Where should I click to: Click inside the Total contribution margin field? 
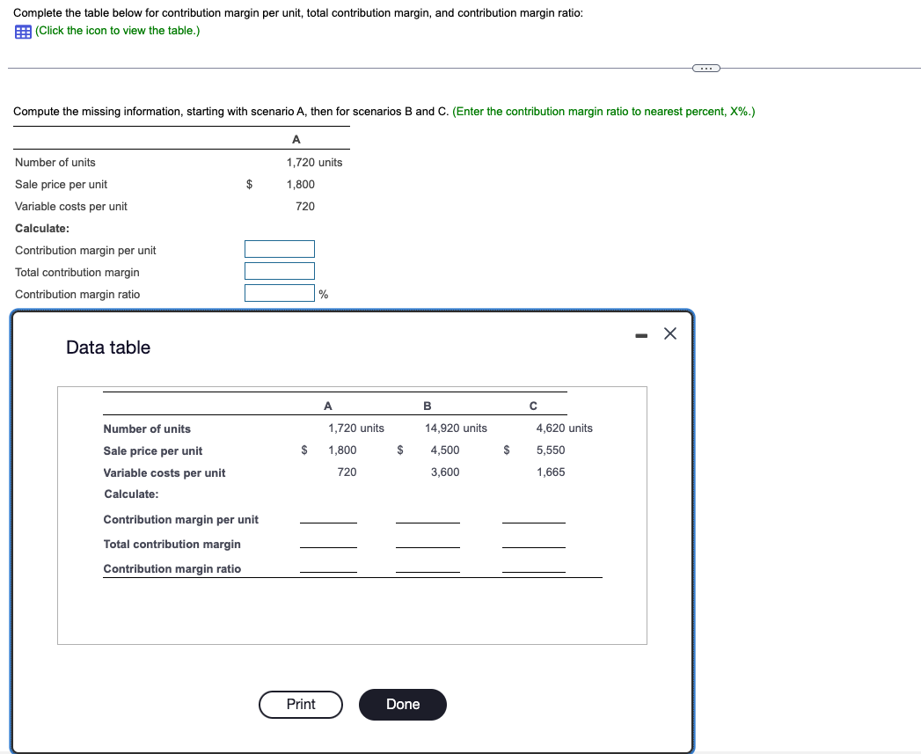(x=279, y=271)
